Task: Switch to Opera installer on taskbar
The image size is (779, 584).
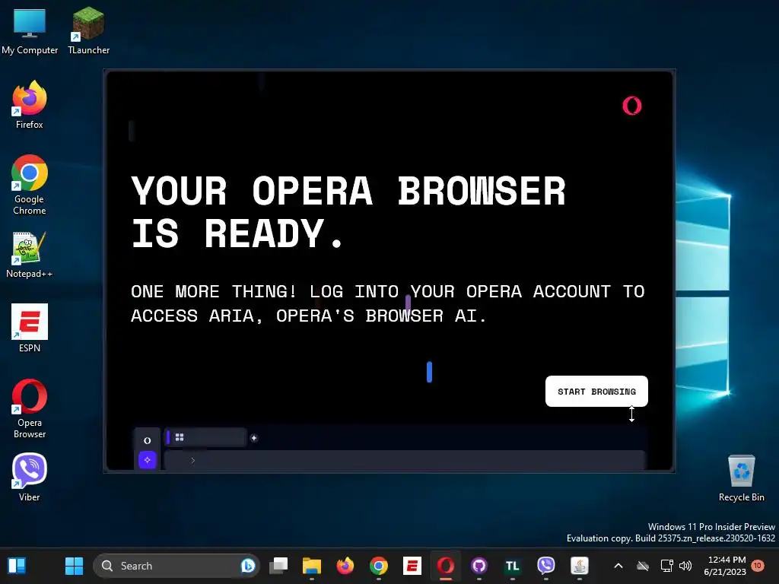Action: [446, 566]
